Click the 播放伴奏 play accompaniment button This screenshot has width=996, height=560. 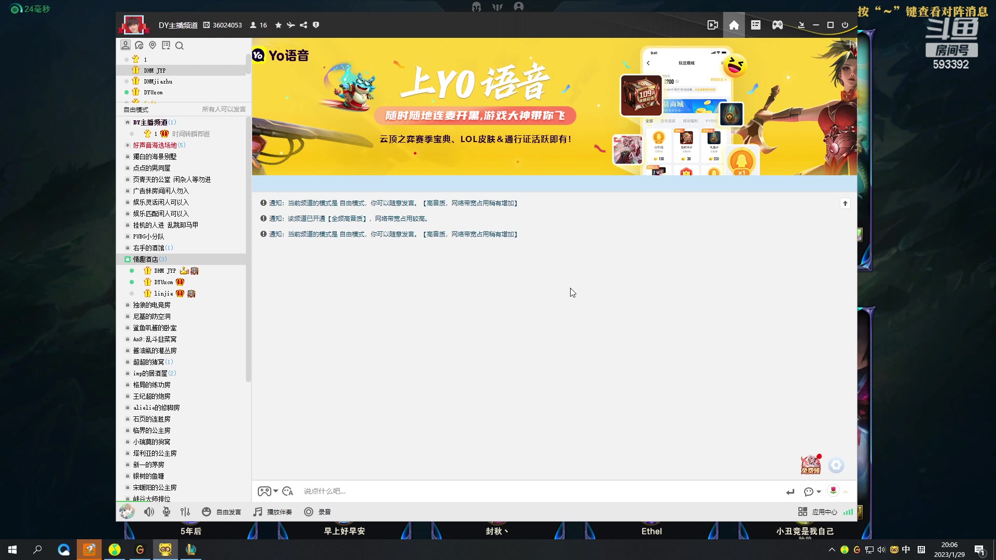[x=273, y=512]
